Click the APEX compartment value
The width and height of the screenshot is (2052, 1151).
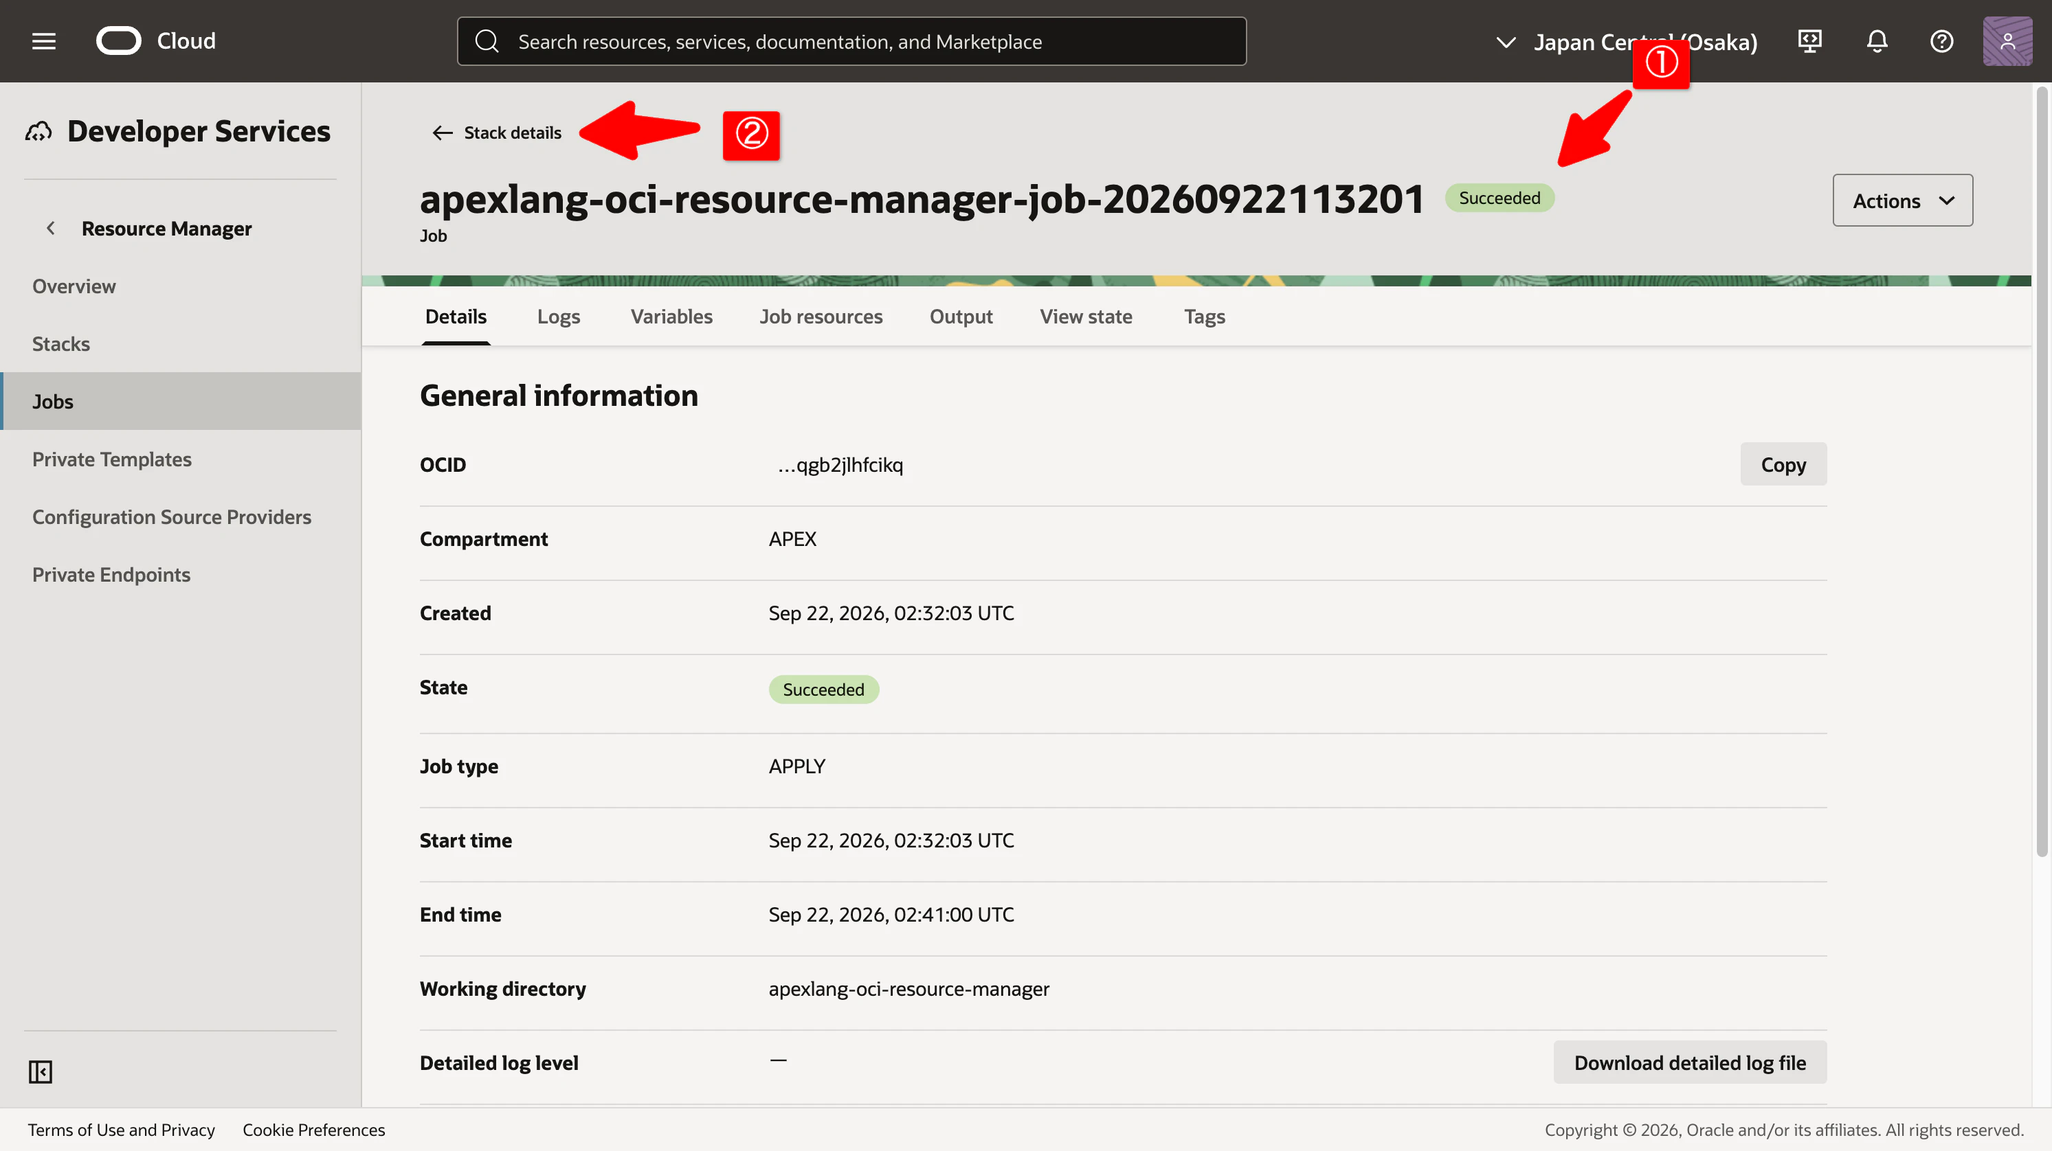tap(792, 539)
